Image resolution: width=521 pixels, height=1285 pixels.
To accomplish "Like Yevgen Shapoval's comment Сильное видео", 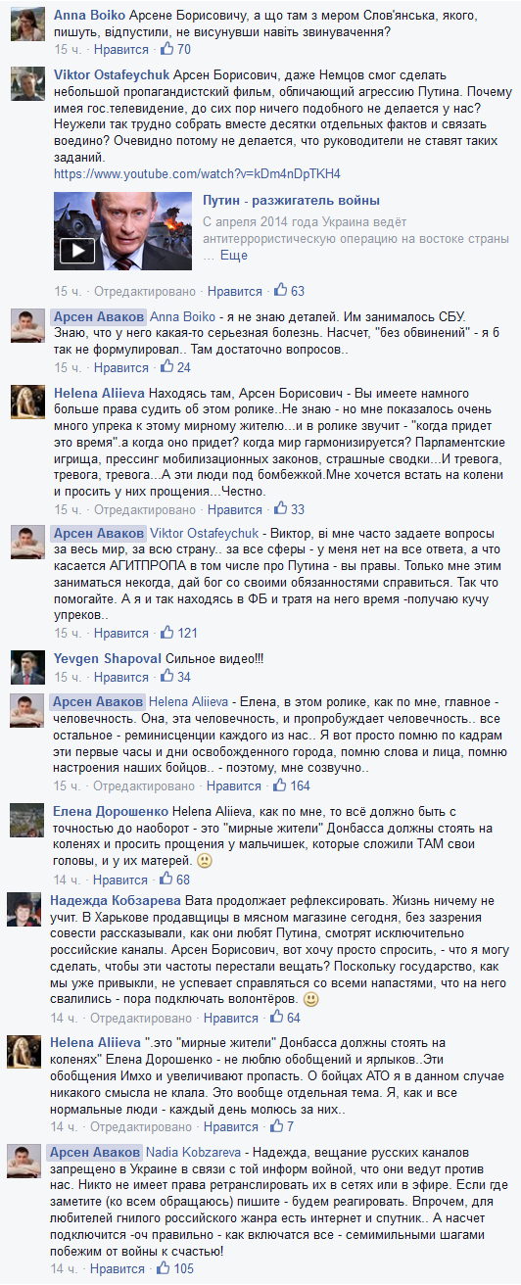I will pos(121,678).
